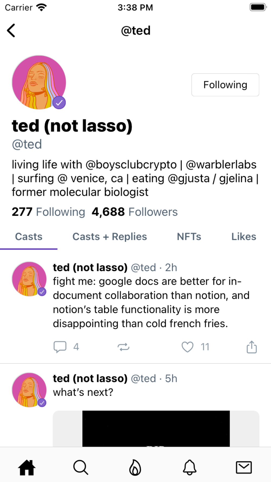This screenshot has height=482, width=271.
Task: View the 4,688 Followers list
Action: click(135, 212)
